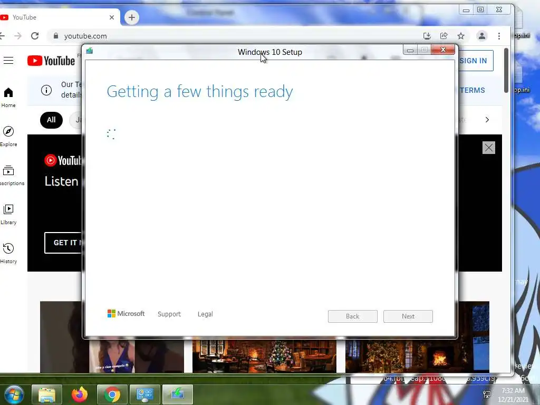Launch Firefox from the taskbar
540x405 pixels.
(x=80, y=394)
